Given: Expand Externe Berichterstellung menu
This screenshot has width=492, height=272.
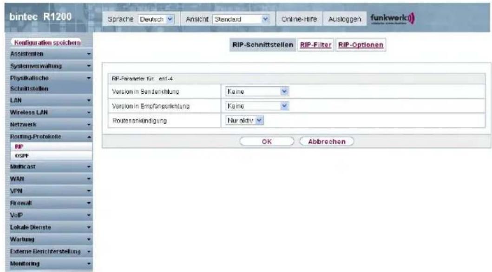Looking at the screenshot, I should (50, 252).
